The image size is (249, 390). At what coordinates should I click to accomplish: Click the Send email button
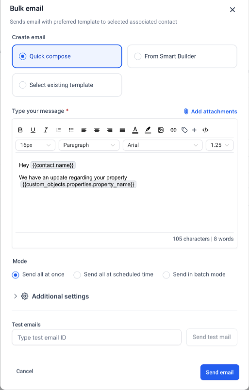click(219, 372)
